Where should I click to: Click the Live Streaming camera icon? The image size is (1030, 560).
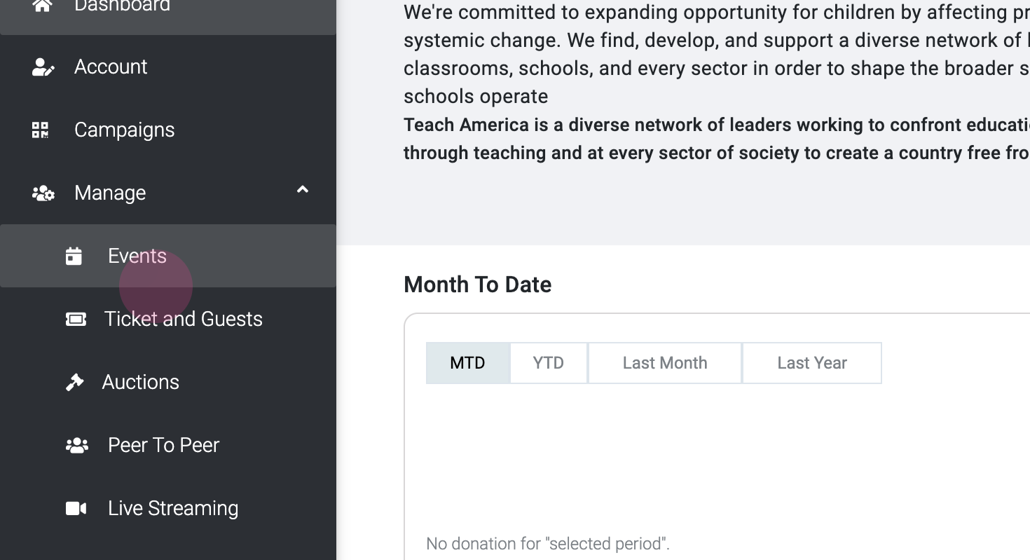pyautogui.click(x=76, y=509)
